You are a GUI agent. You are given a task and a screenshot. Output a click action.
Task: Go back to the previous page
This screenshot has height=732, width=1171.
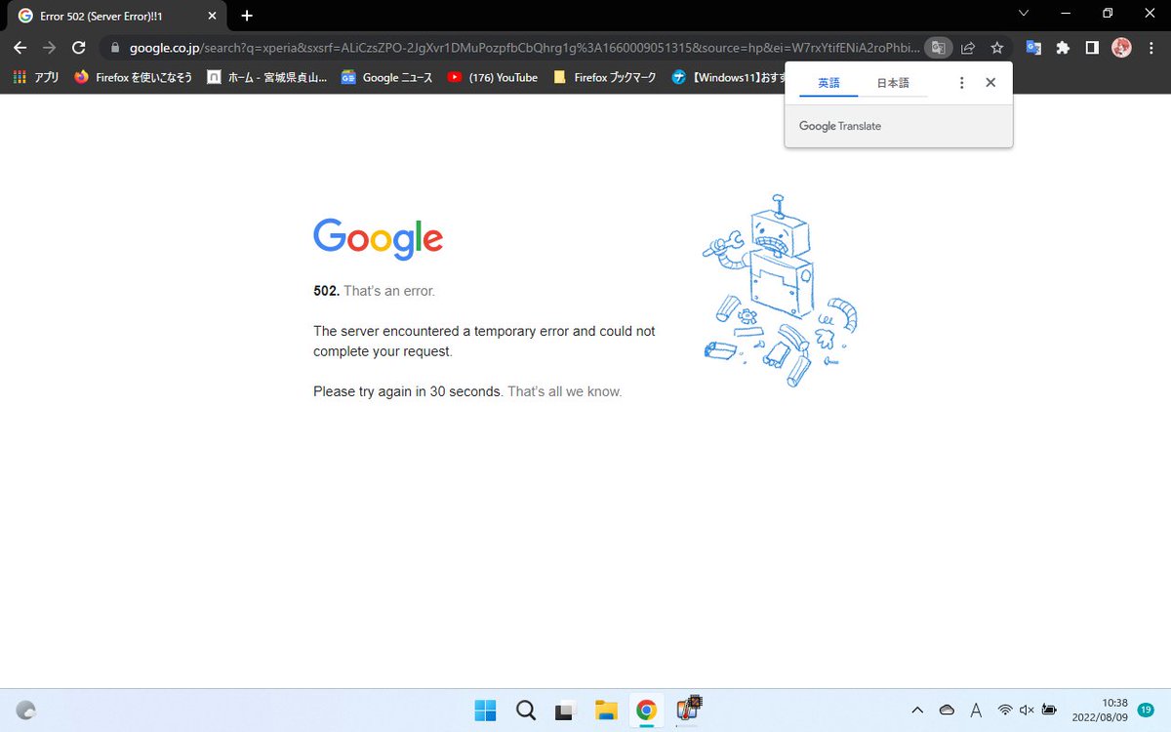point(20,47)
